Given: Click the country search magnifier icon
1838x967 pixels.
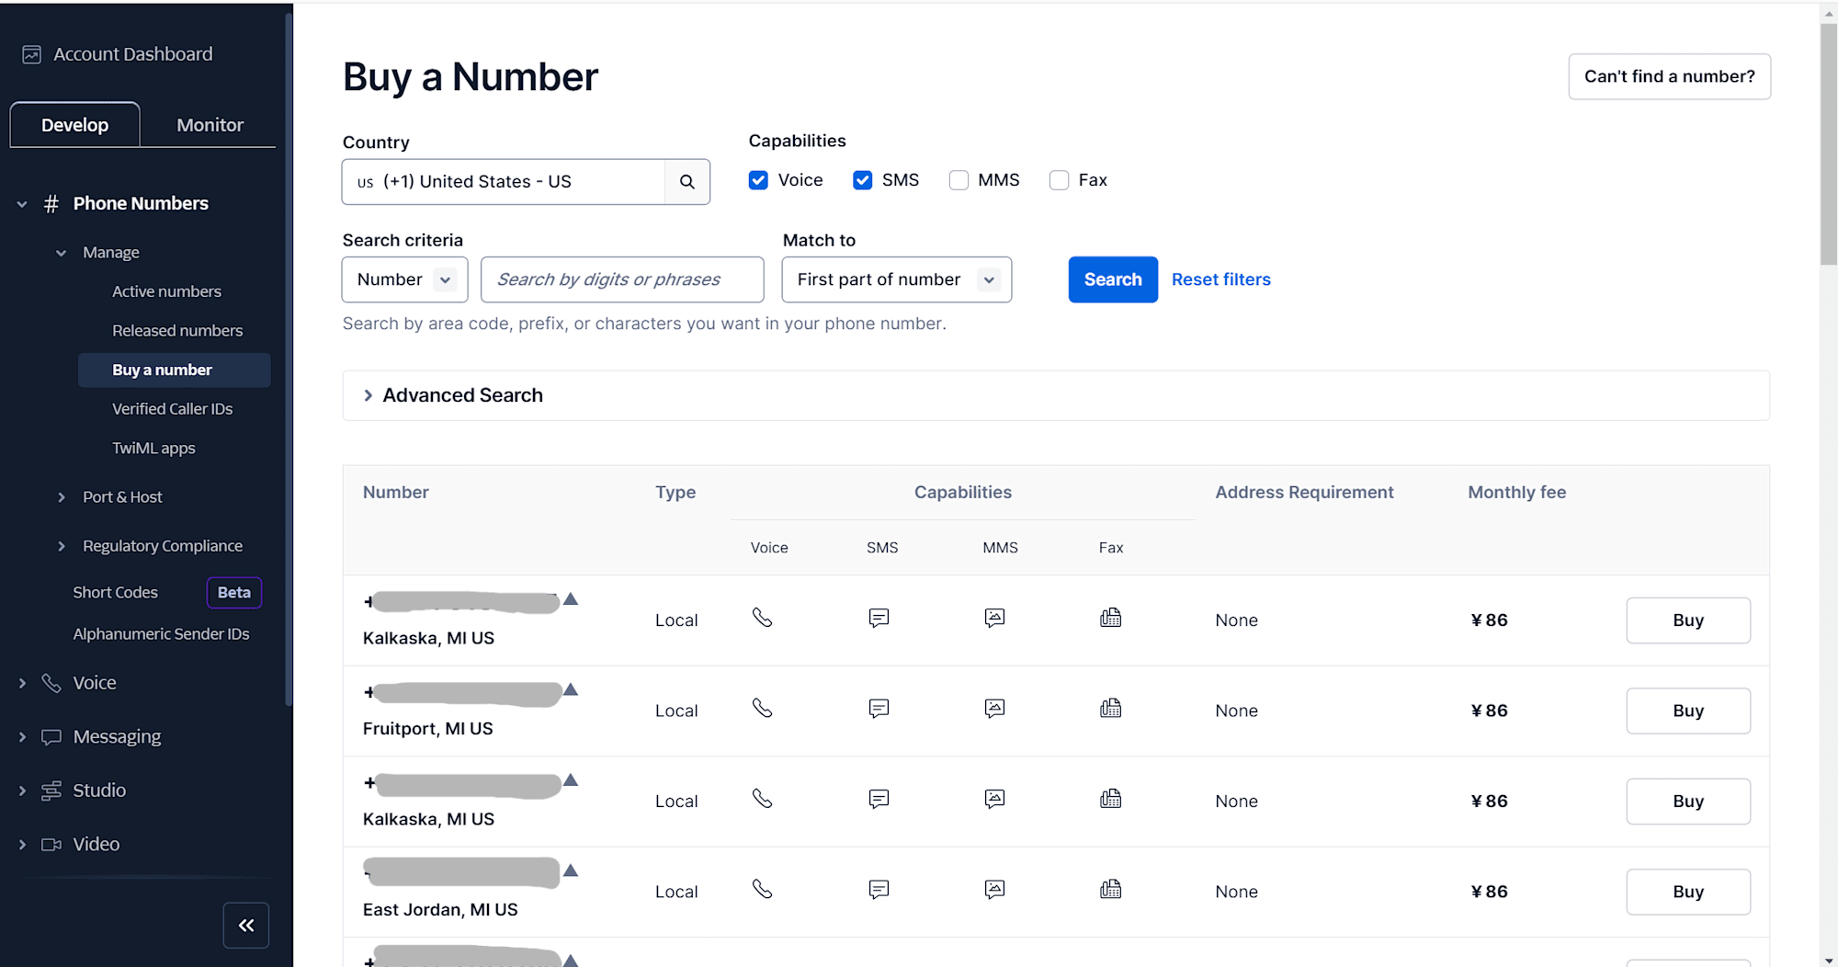Looking at the screenshot, I should (x=686, y=182).
